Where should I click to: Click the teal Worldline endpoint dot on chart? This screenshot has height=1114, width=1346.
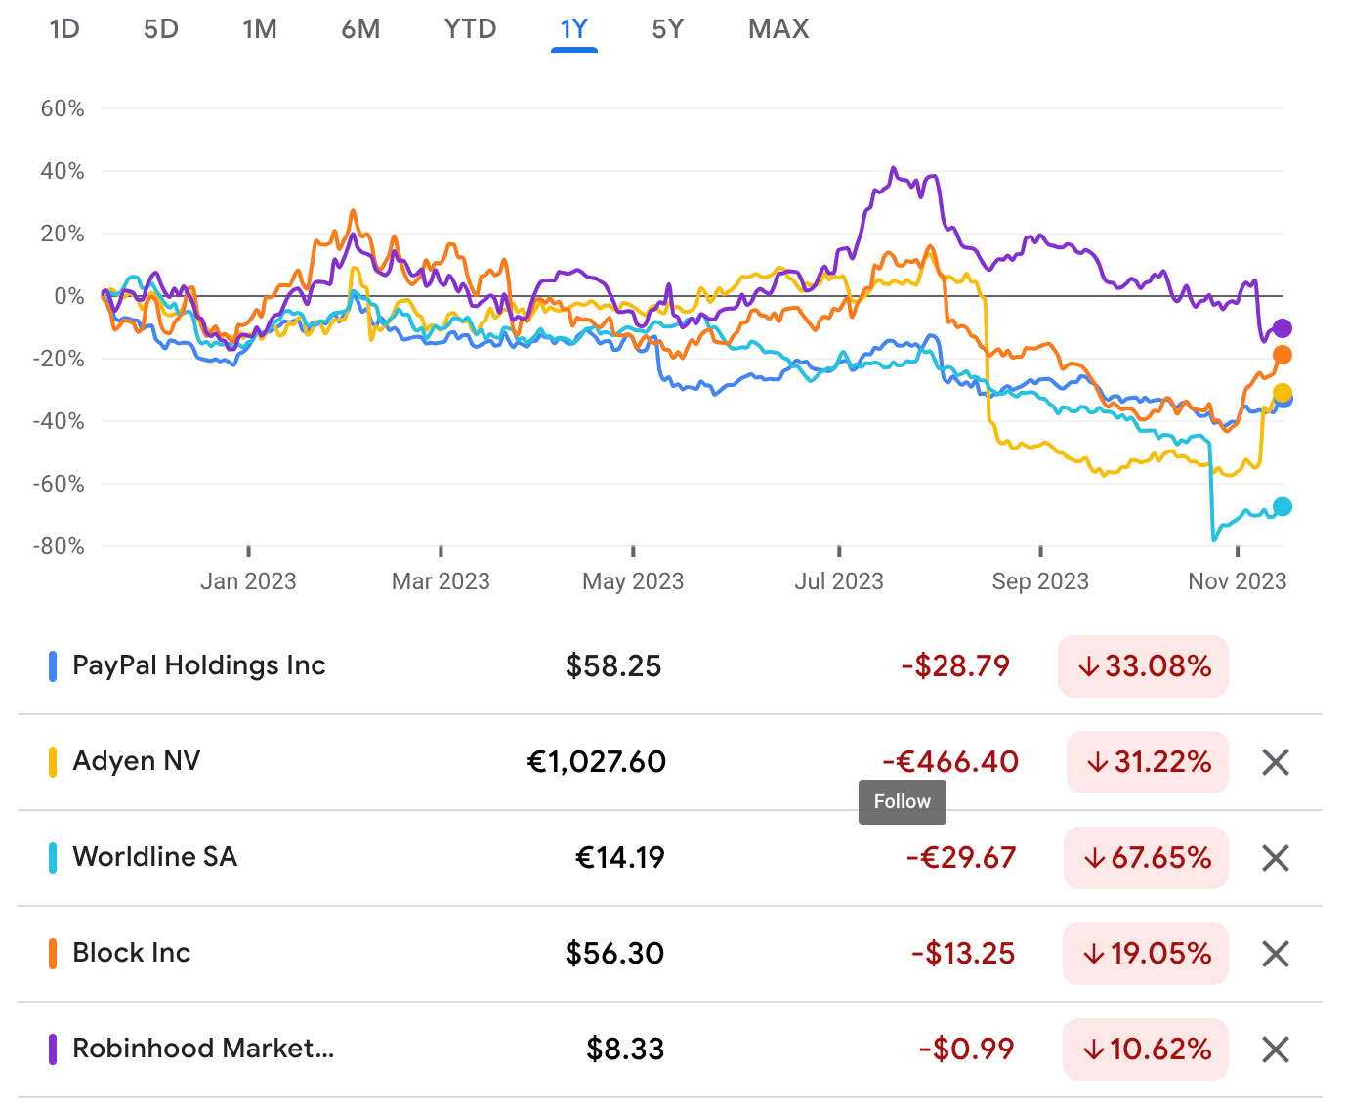(x=1283, y=506)
